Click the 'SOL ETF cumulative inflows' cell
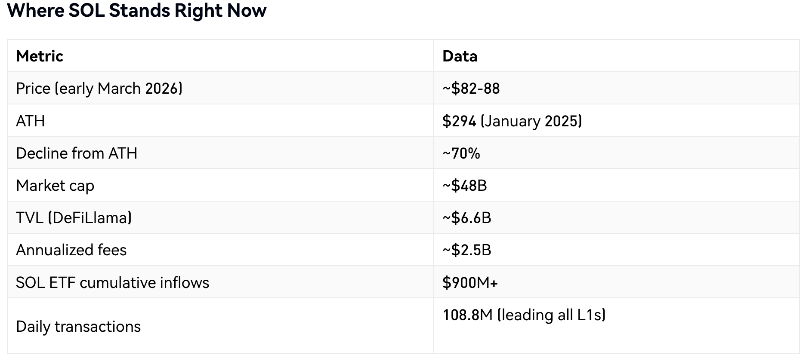Image resolution: width=806 pixels, height=358 pixels. click(x=112, y=283)
